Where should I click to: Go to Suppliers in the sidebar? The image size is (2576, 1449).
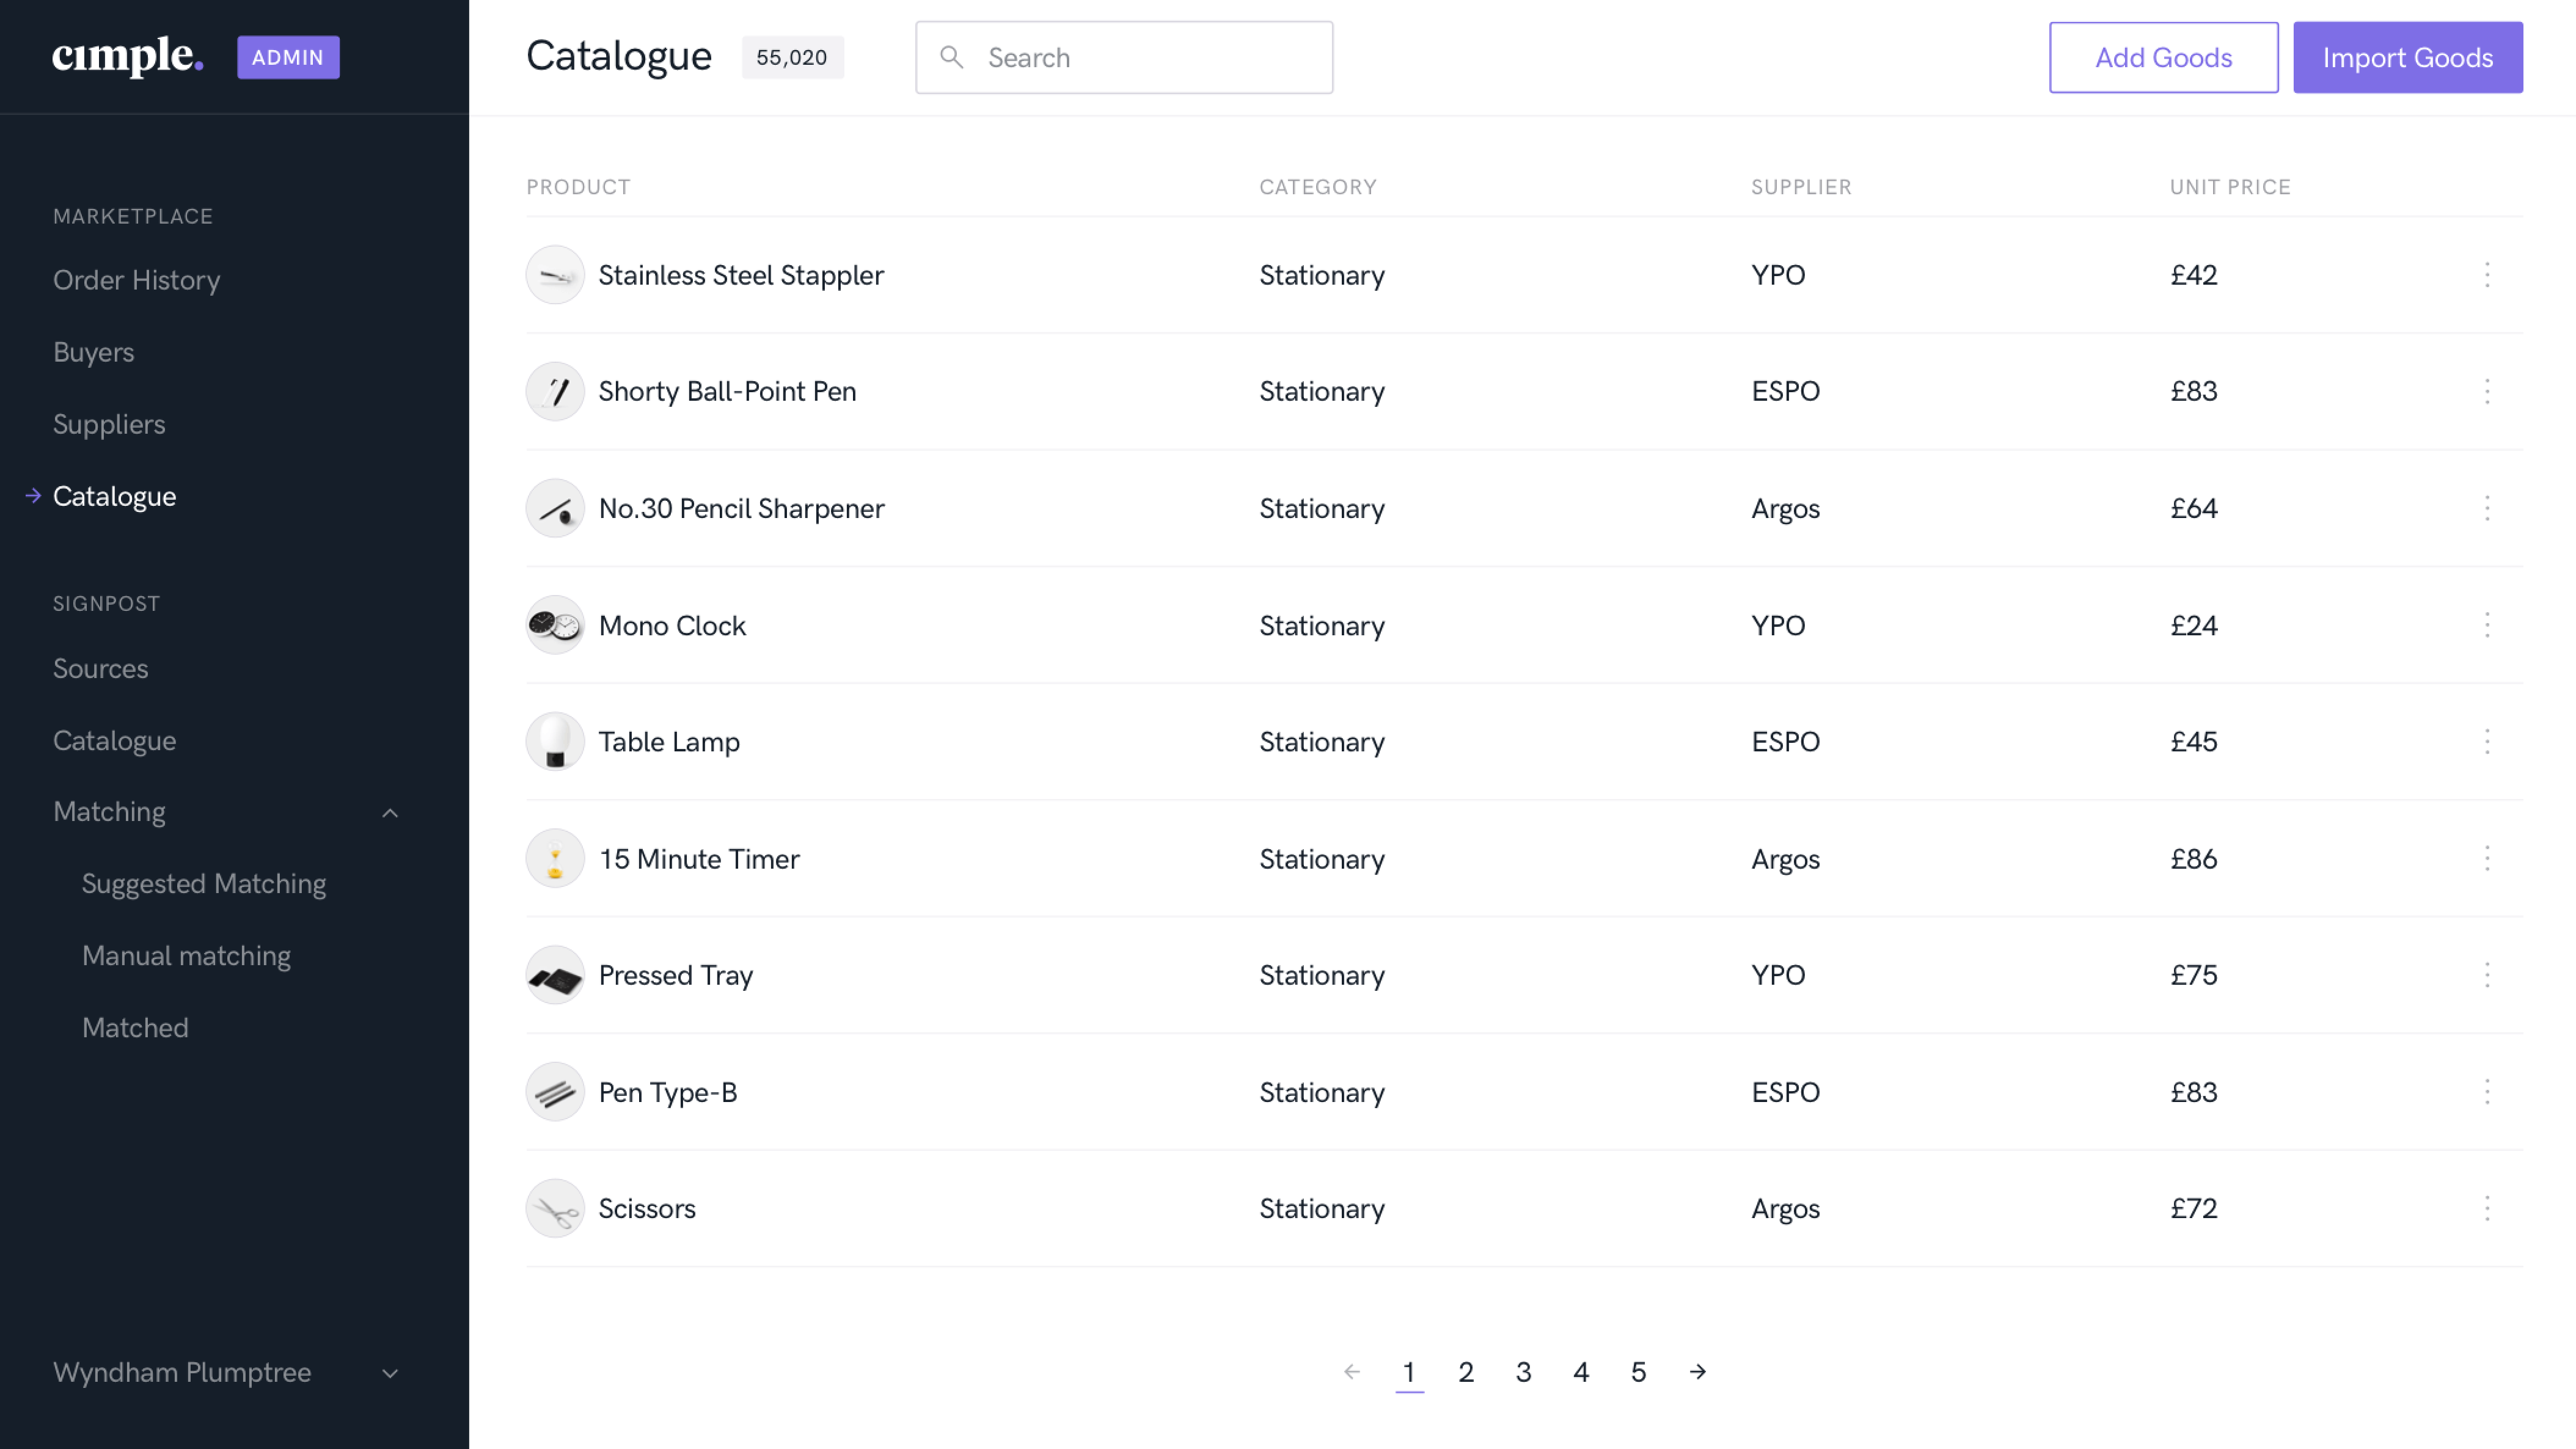click(x=109, y=424)
